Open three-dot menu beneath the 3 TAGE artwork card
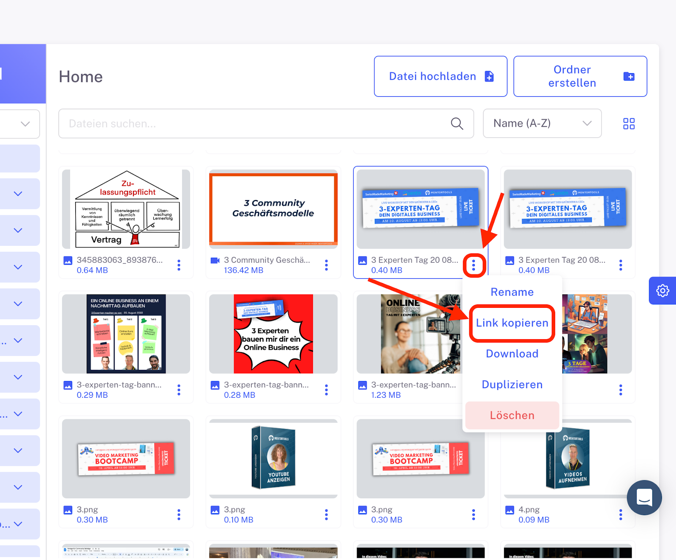This screenshot has width=676, height=560. pos(621,390)
